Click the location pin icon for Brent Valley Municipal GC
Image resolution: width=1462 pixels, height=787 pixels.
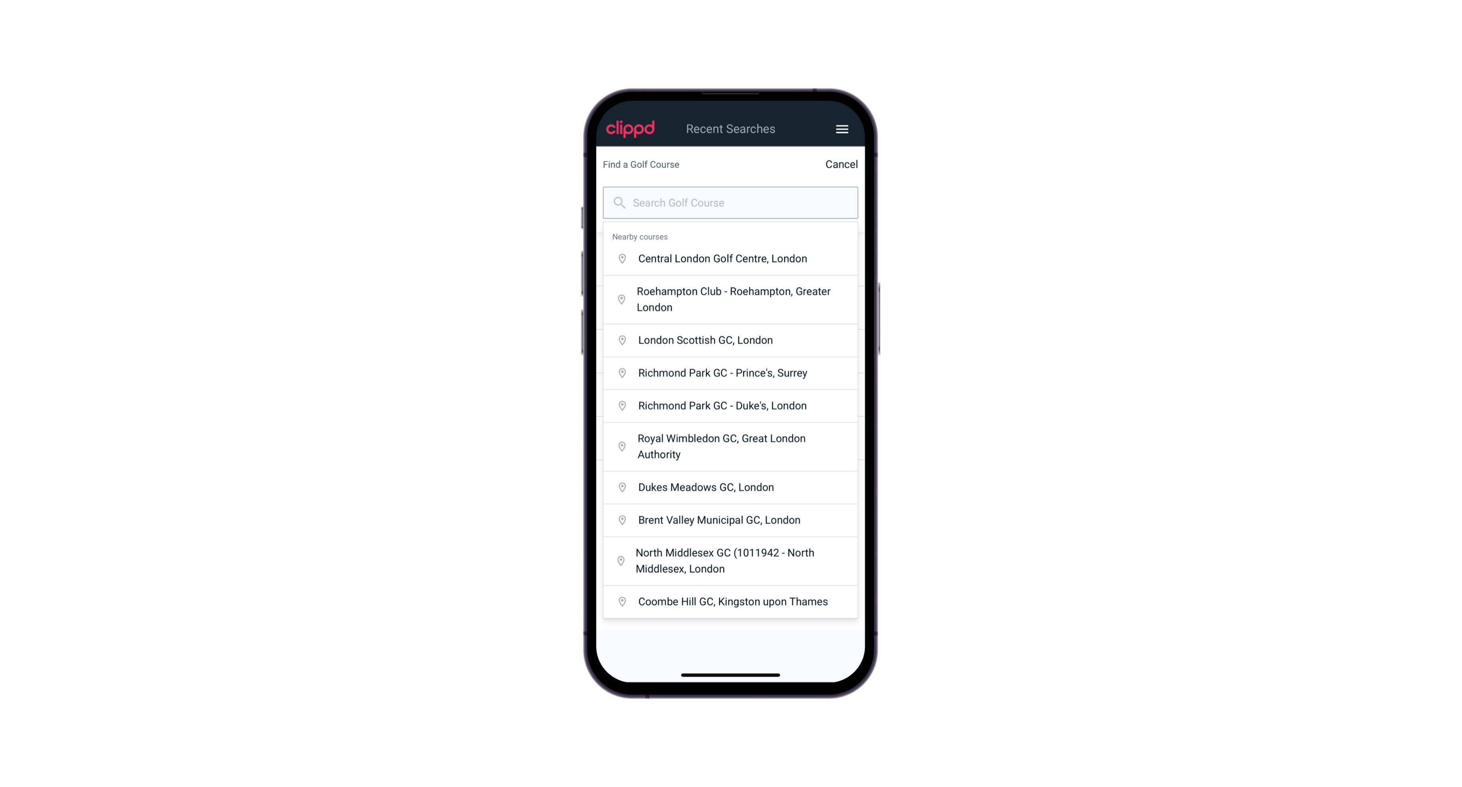point(620,519)
